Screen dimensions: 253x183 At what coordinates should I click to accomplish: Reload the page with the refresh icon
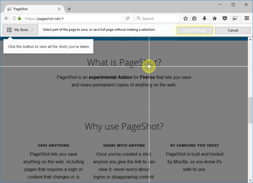pos(128,18)
